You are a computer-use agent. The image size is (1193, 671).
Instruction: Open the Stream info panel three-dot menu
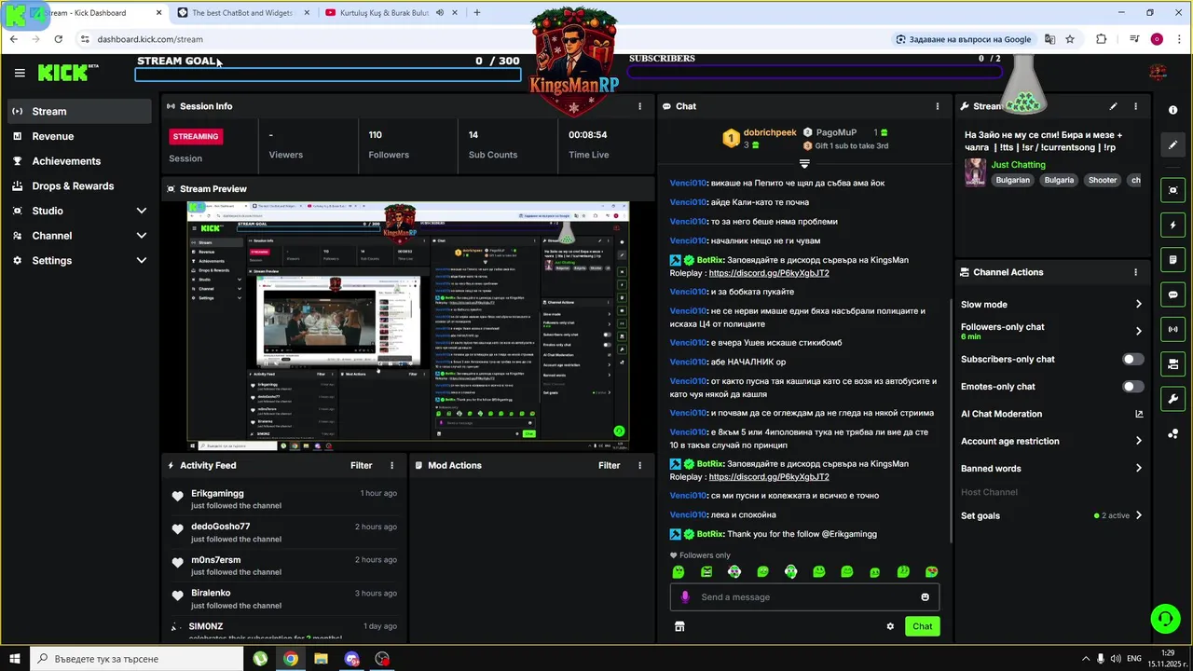pos(1135,106)
